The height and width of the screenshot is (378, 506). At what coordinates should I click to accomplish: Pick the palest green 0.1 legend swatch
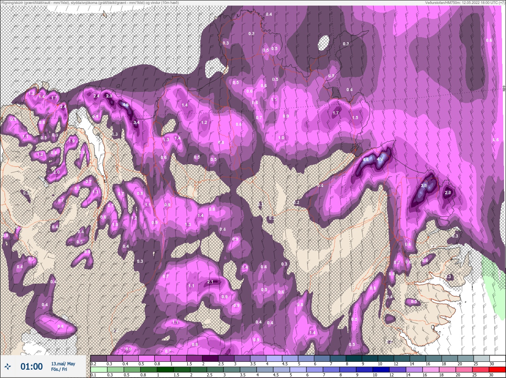coord(99,370)
